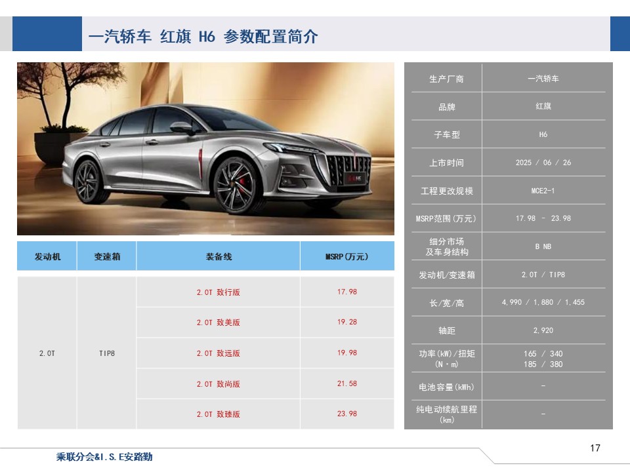Click trim row 2.0T 致尚版
The width and height of the screenshot is (630, 472).
218,384
